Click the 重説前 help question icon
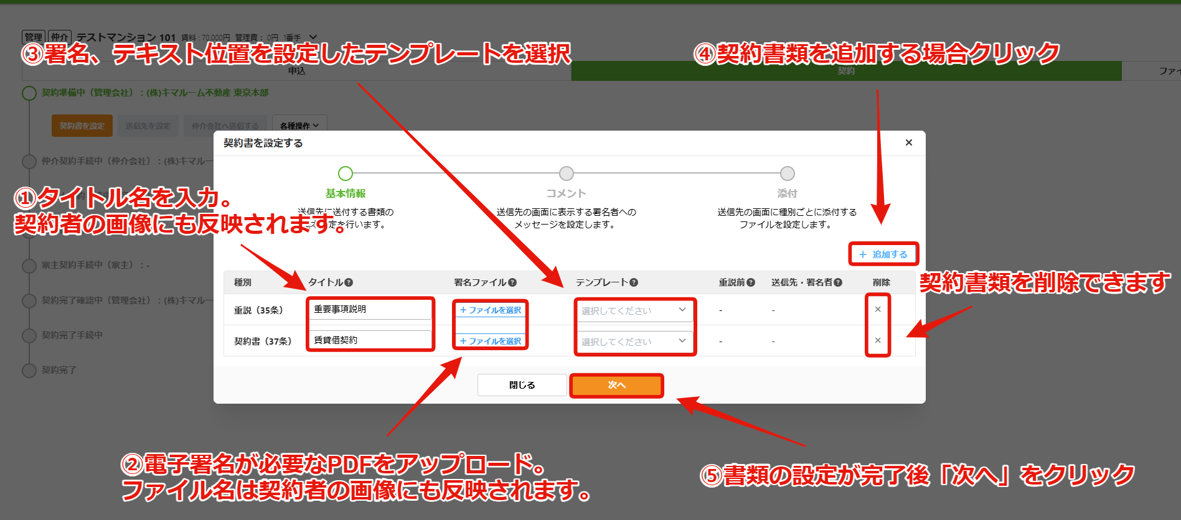The image size is (1181, 520). (x=751, y=282)
